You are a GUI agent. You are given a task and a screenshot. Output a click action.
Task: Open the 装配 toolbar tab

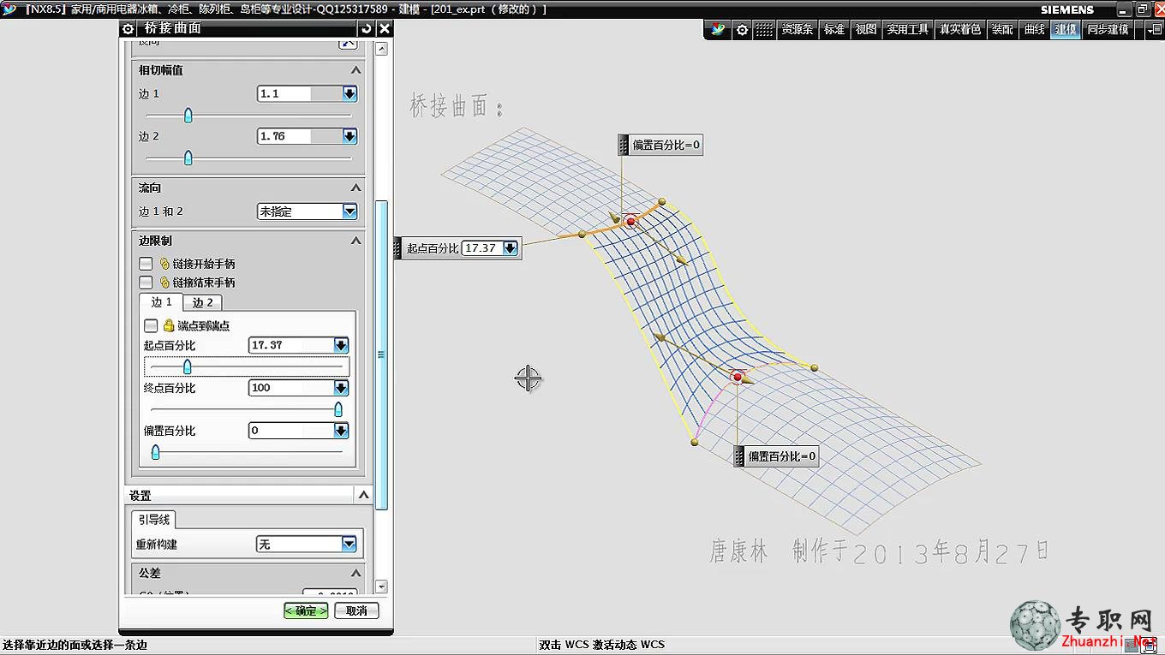coord(1002,29)
